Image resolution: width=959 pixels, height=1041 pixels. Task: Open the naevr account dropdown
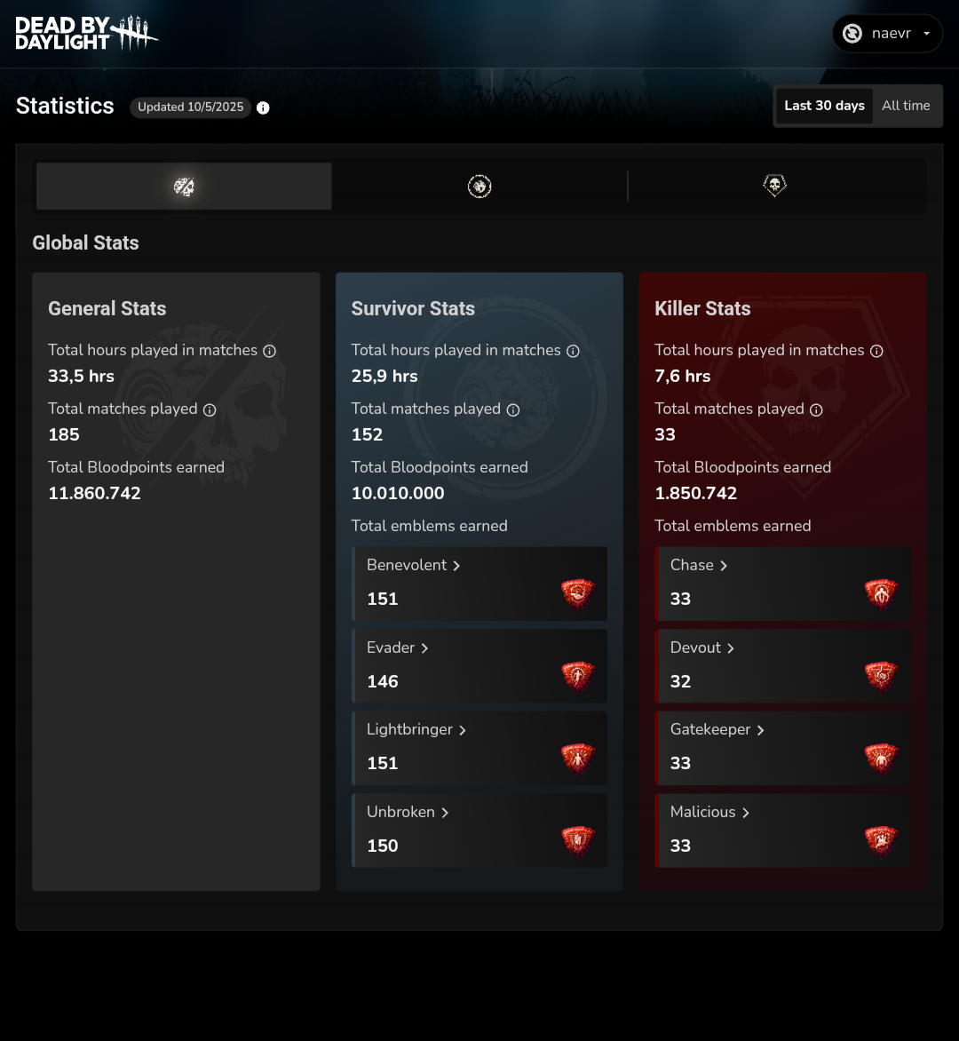click(x=926, y=33)
